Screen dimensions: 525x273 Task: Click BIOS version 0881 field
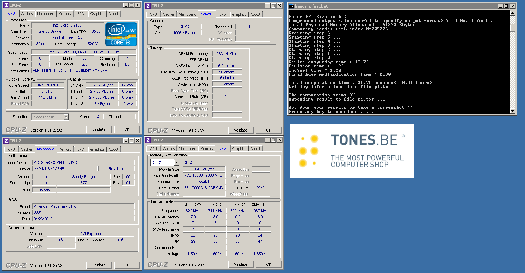[x=83, y=212]
